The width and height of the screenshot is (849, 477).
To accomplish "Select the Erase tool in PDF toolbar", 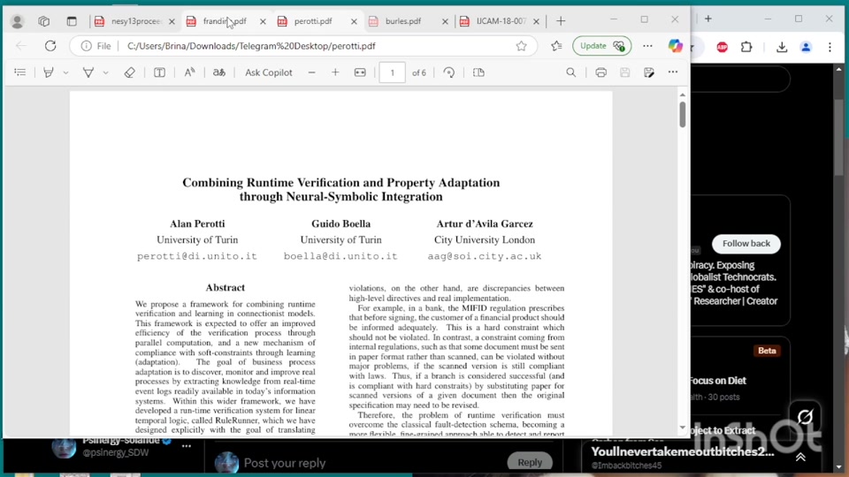I will [x=129, y=72].
